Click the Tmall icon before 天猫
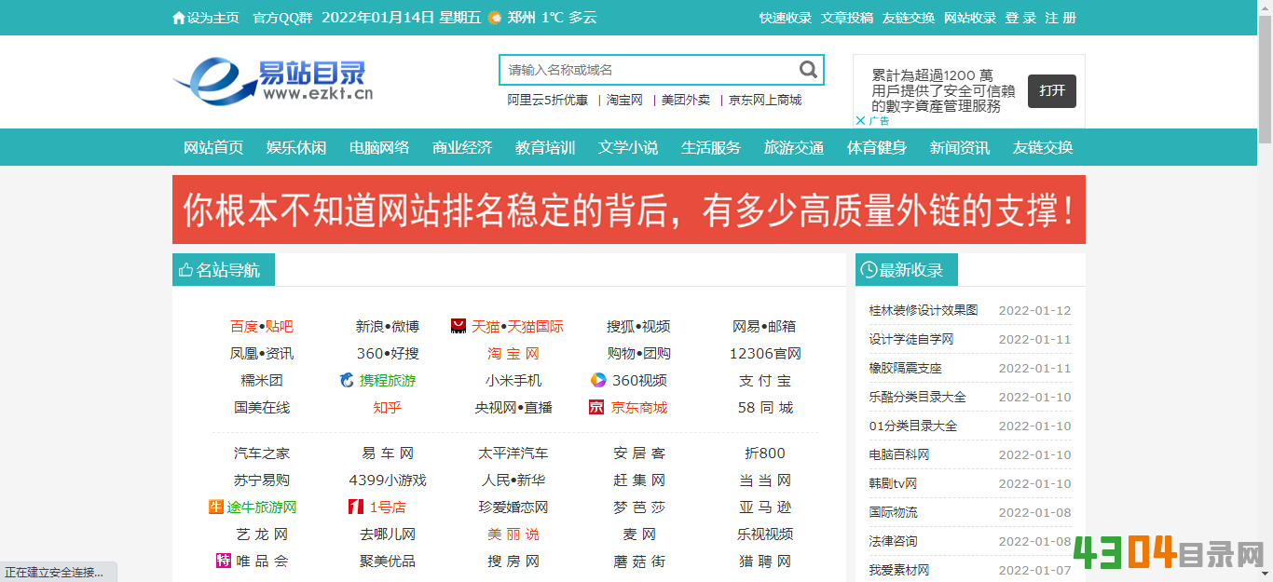The width and height of the screenshot is (1273, 582). (x=459, y=326)
